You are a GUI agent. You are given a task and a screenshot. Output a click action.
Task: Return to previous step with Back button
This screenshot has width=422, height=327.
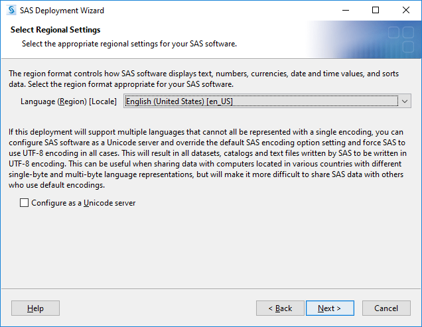click(x=280, y=308)
